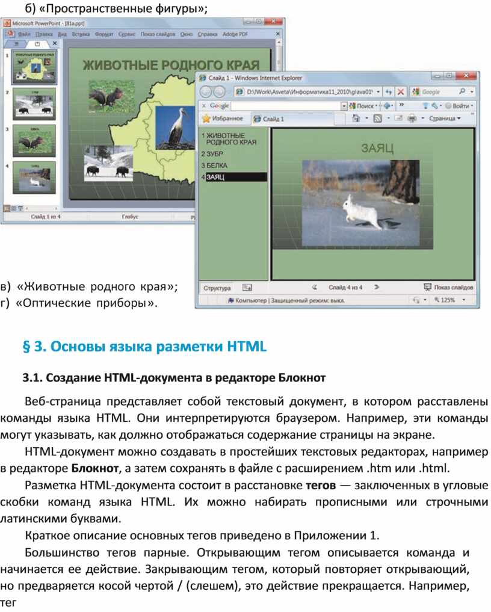Open Избранное favorites in Internet Explorer
The image size is (491, 612).
point(223,119)
